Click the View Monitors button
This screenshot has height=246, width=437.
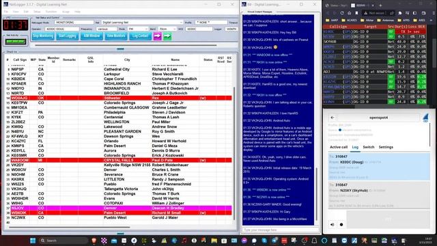coord(116,36)
